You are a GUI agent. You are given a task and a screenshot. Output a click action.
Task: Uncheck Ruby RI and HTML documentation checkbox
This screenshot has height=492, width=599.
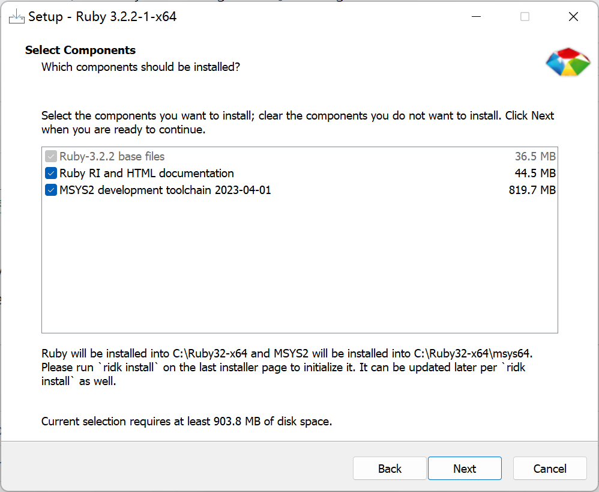tap(51, 174)
